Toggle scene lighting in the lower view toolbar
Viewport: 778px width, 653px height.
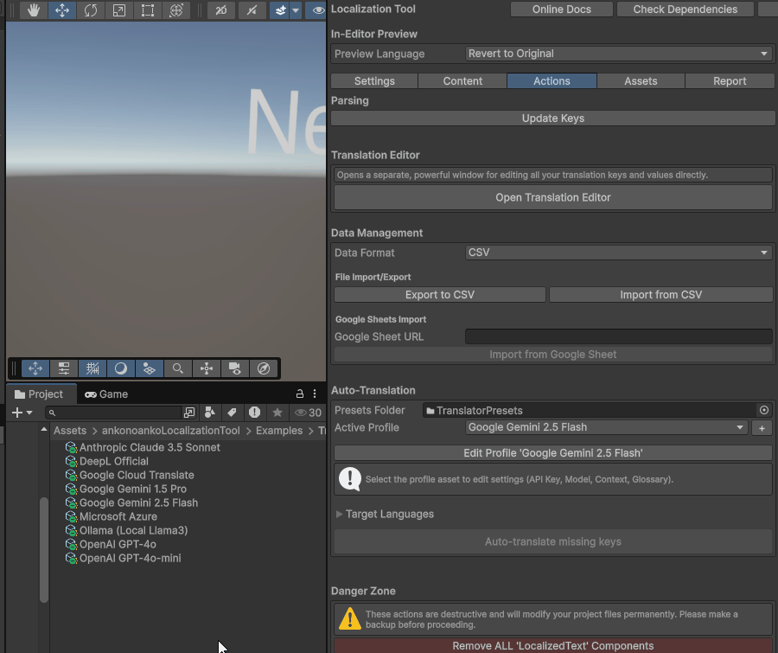point(120,368)
